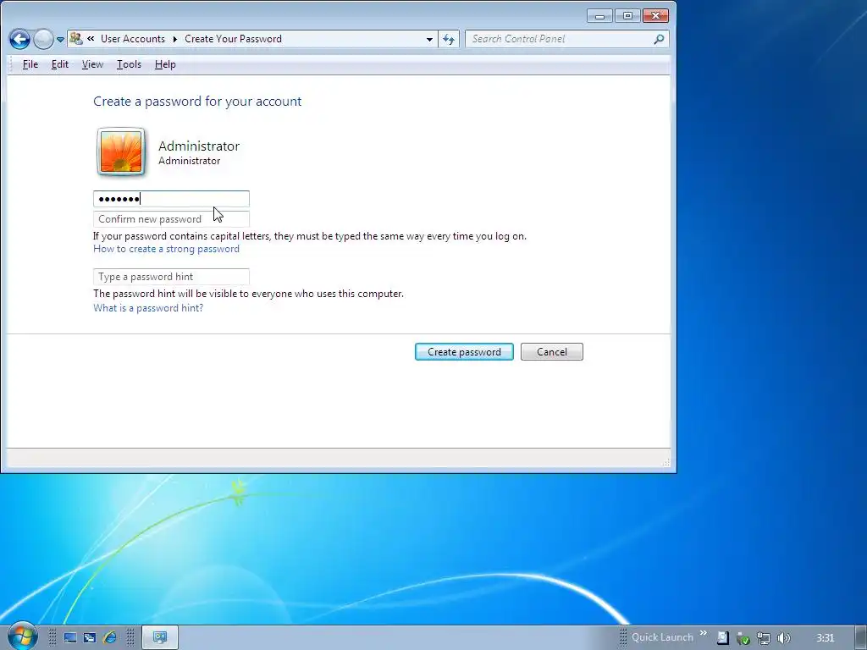Open the Windows Start orb
867x650 pixels.
(x=22, y=636)
